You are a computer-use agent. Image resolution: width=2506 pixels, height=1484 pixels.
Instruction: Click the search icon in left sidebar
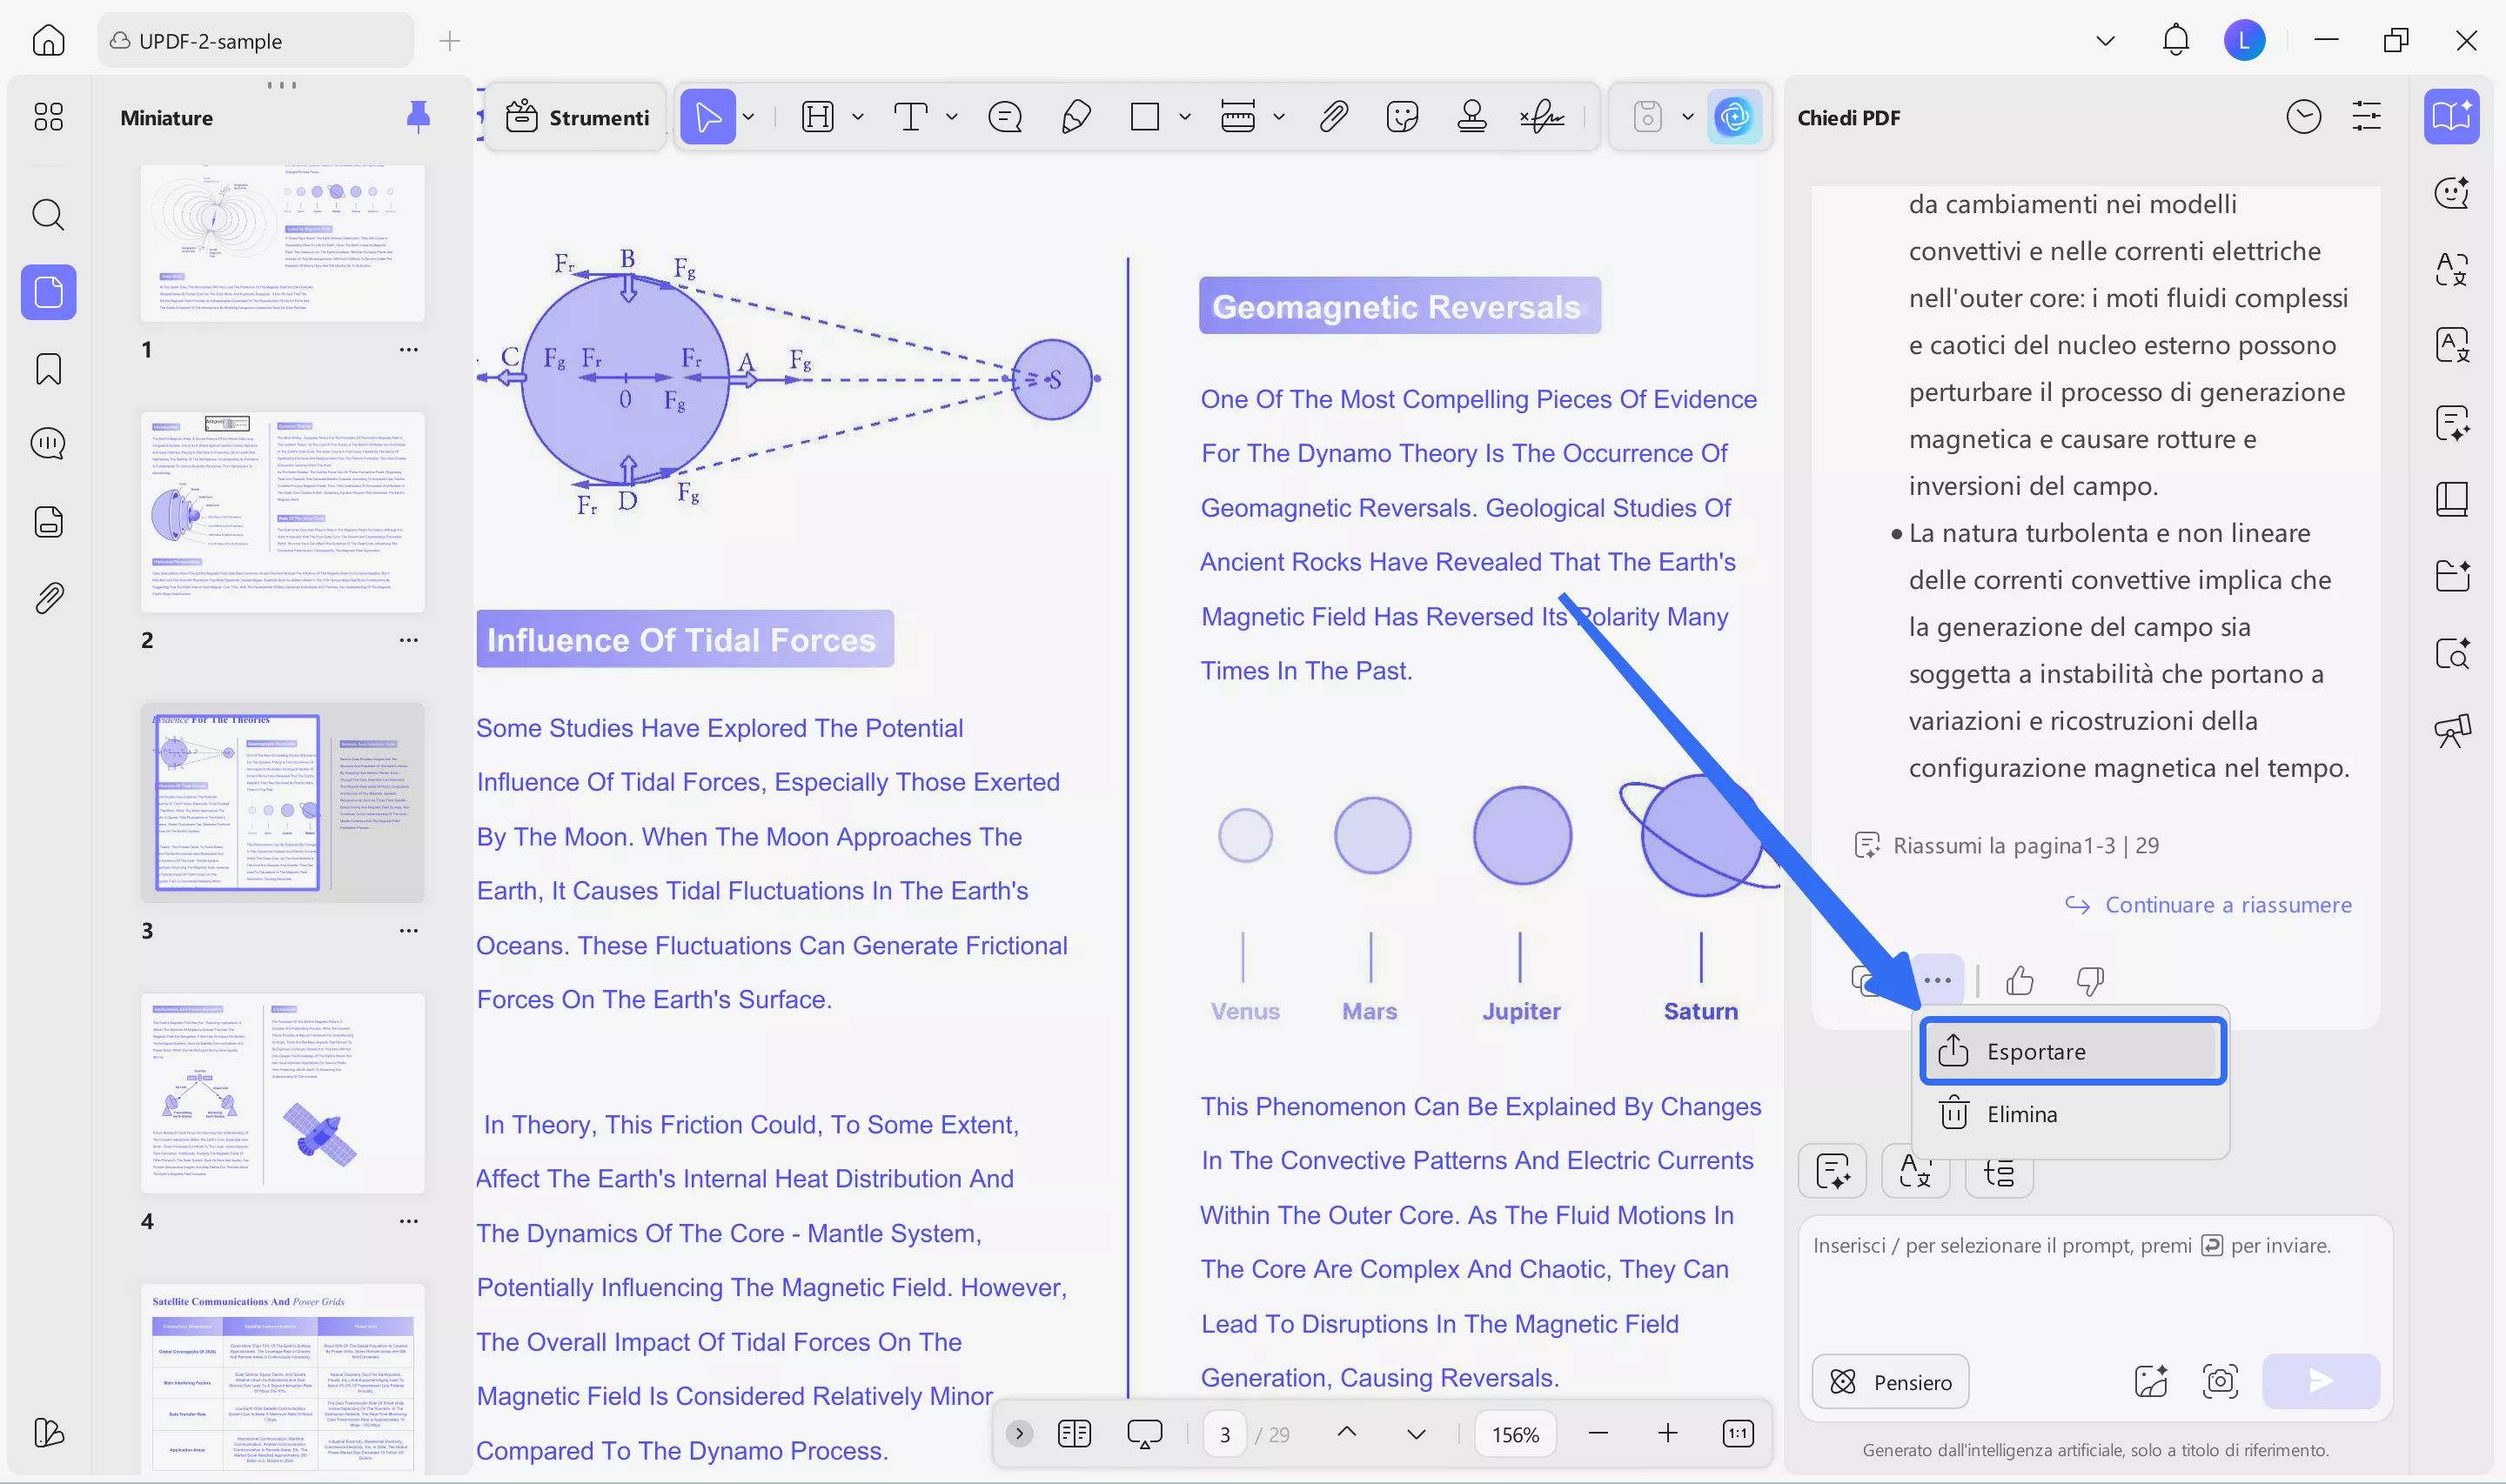pyautogui.click(x=48, y=214)
